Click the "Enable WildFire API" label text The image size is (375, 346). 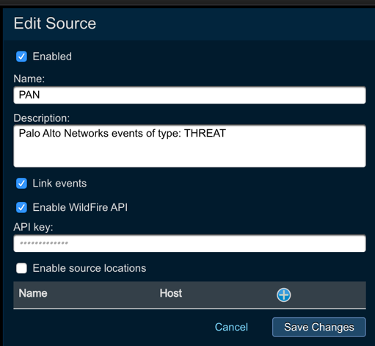[x=80, y=207]
